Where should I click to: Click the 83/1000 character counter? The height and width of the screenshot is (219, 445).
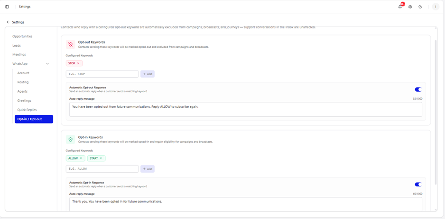pyautogui.click(x=417, y=99)
